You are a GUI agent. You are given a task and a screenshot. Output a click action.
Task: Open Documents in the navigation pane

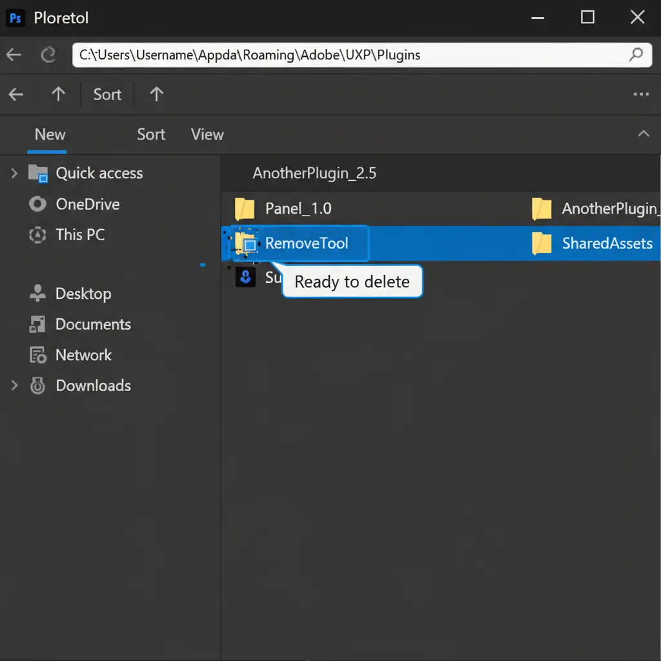tap(93, 325)
